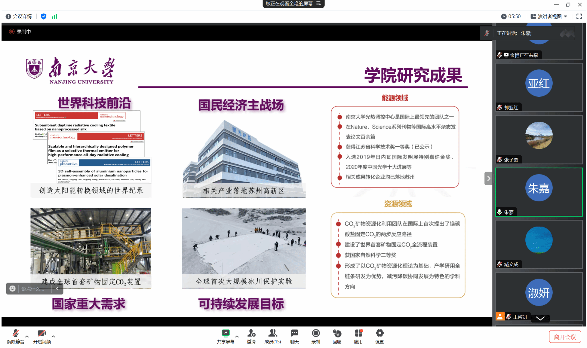587x348 pixels.
Task: Open meeting settings (设置) gear
Action: tap(379, 334)
